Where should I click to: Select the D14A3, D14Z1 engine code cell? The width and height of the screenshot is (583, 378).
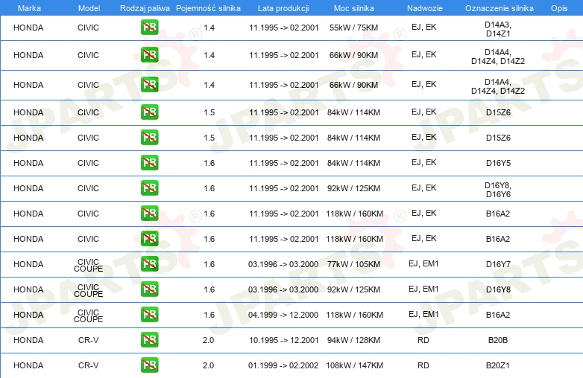(498, 29)
